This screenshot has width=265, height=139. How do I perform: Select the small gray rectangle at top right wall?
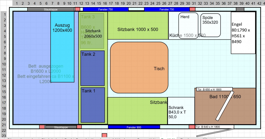[x=240, y=9]
